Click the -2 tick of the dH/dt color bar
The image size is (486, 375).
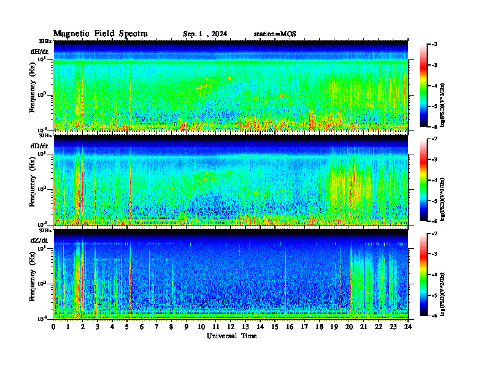tap(434, 45)
